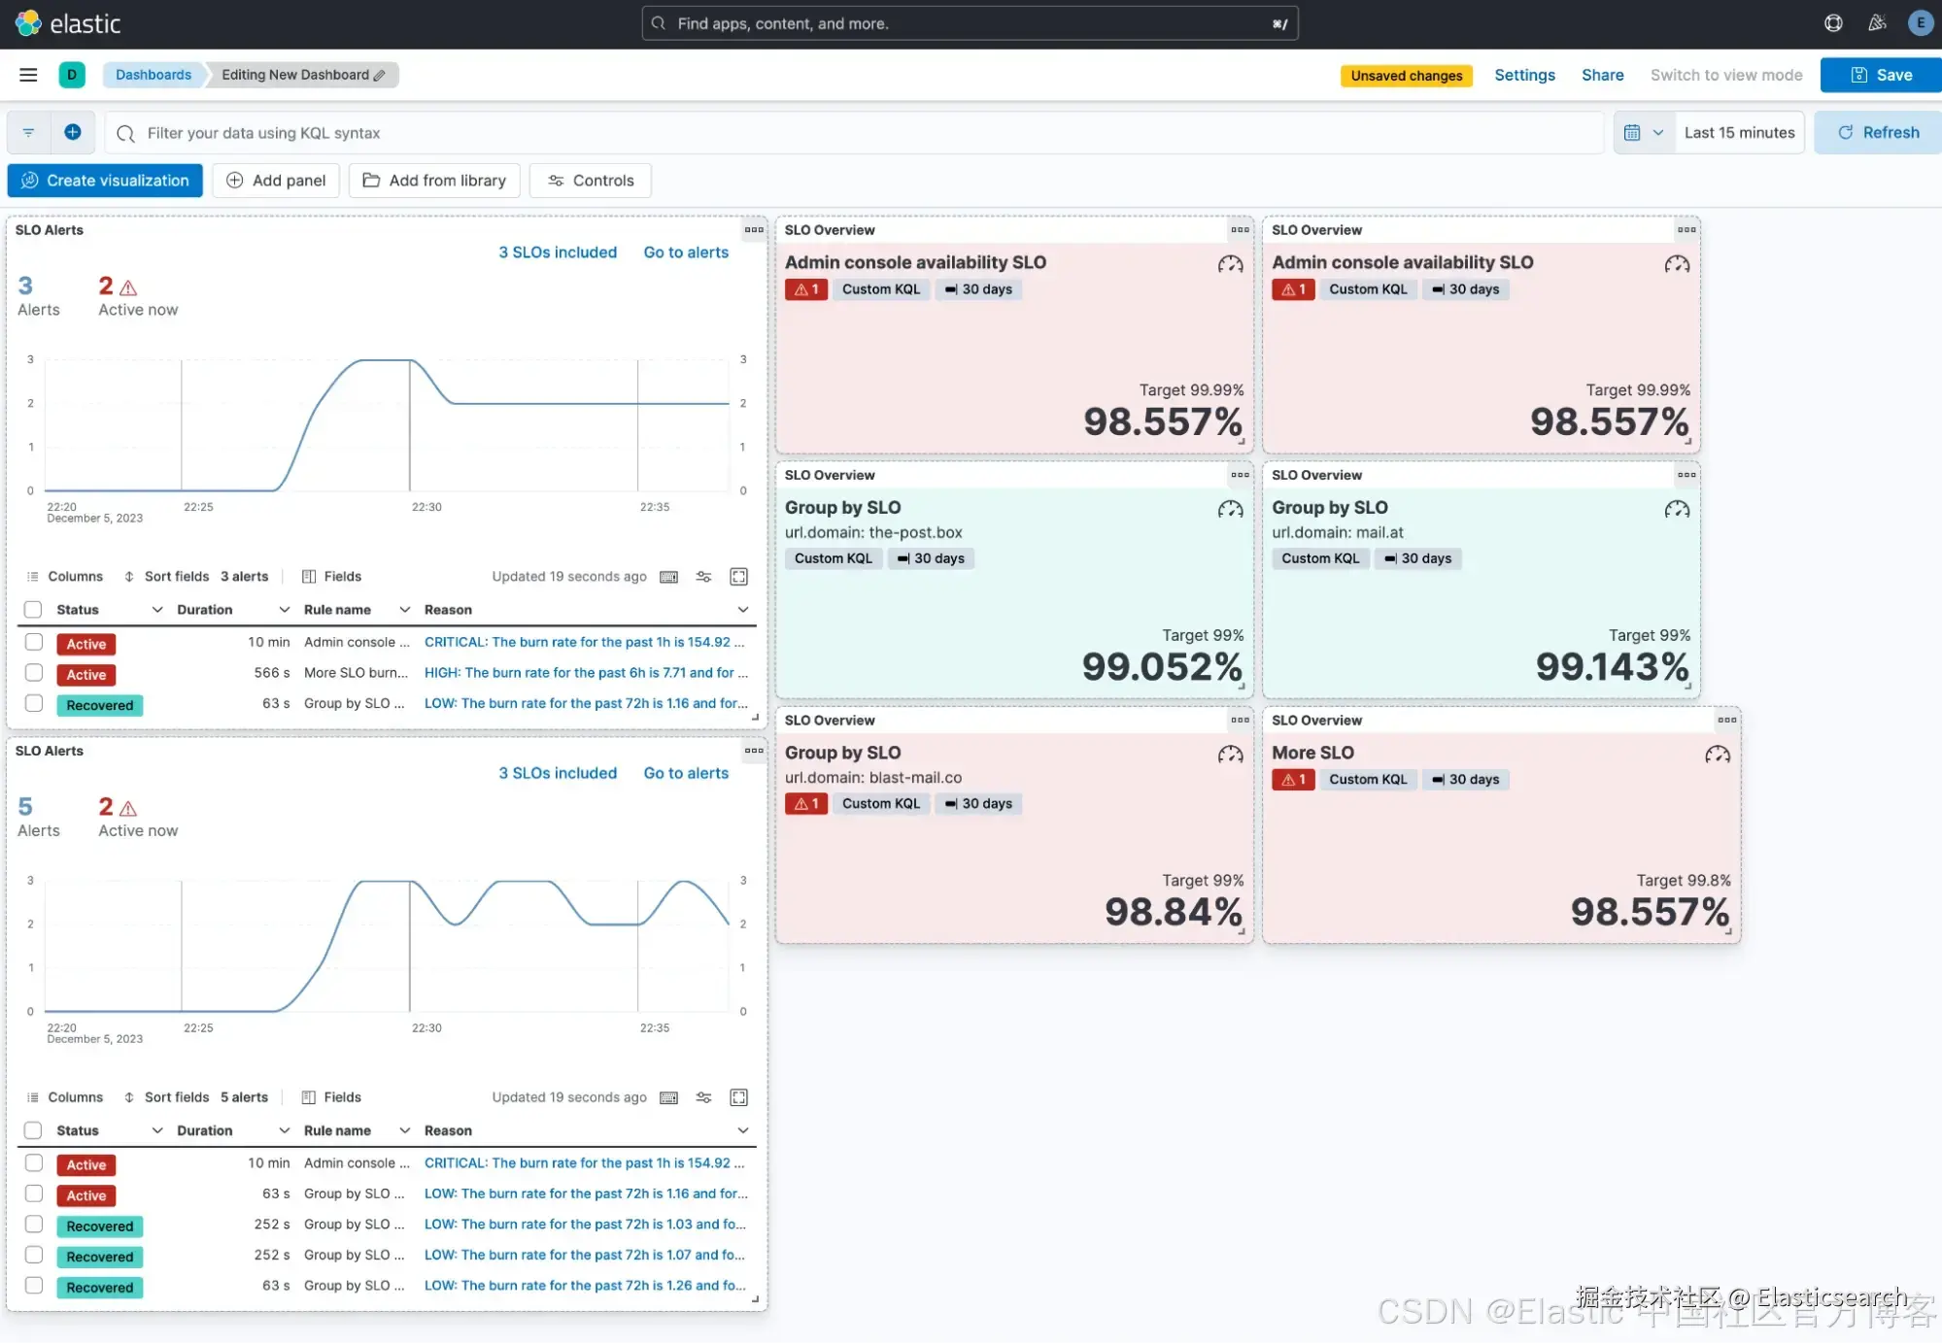
Task: Go to the Dashboards breadcrumb
Action: [x=153, y=75]
